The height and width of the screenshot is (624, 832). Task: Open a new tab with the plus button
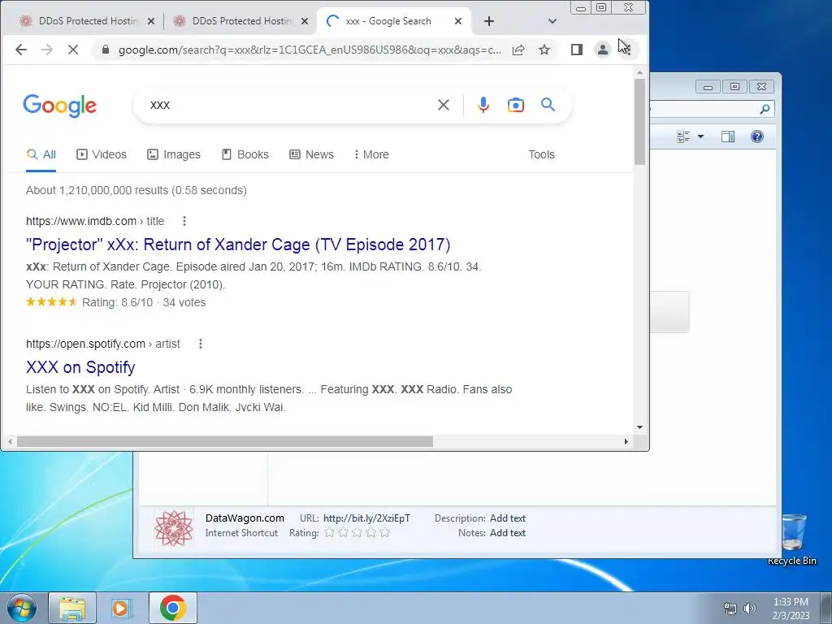[489, 21]
